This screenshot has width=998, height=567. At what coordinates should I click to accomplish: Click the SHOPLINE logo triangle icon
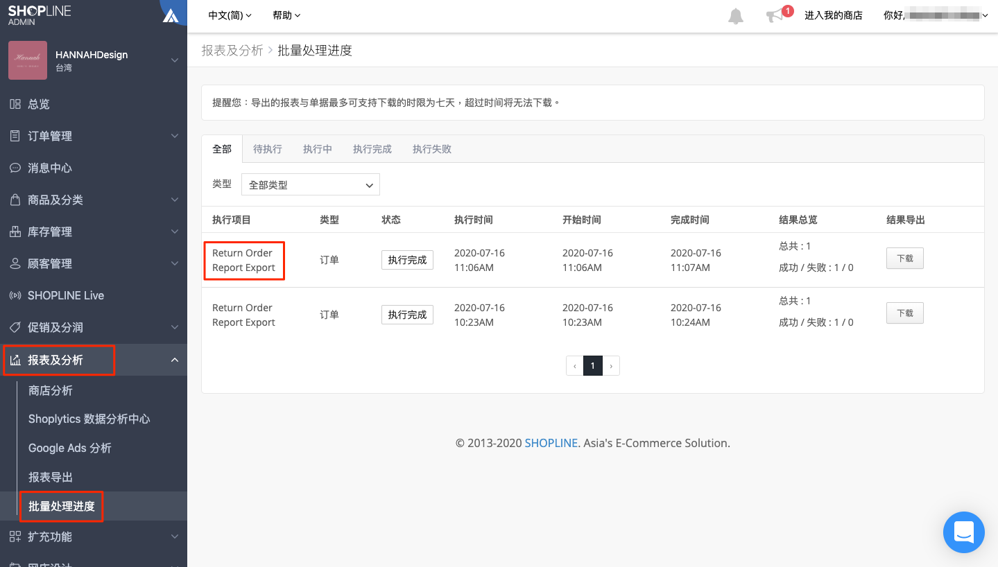(x=171, y=15)
